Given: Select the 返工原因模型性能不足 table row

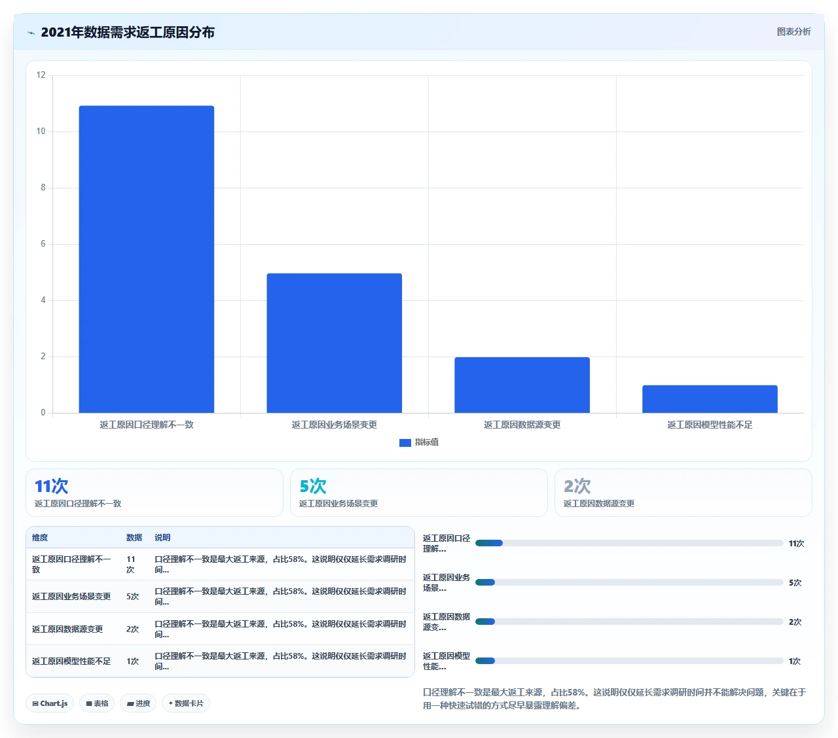Looking at the screenshot, I should (220, 661).
